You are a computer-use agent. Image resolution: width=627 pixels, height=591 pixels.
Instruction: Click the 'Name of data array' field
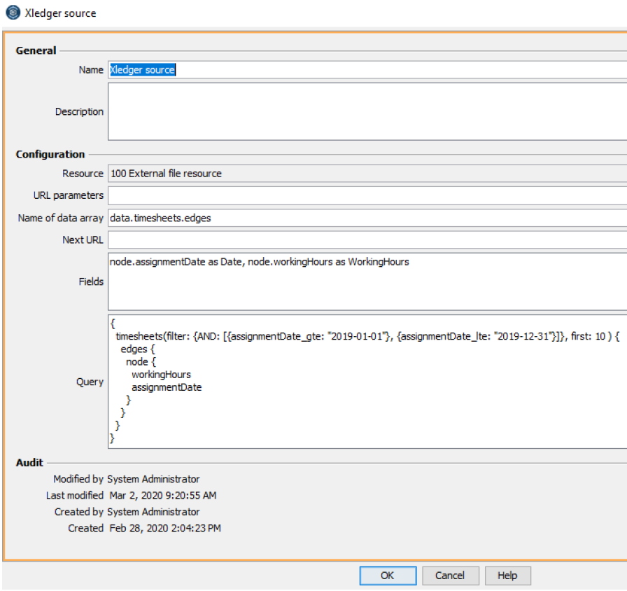[364, 218]
